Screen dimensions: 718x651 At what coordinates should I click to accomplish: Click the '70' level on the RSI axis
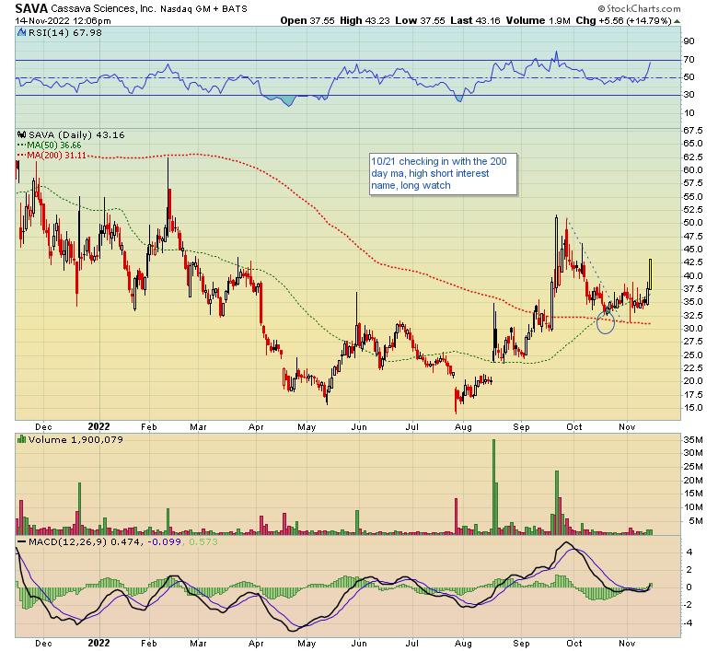click(689, 59)
